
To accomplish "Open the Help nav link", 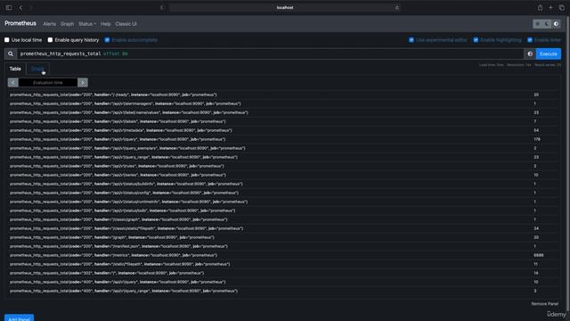I will (105, 24).
